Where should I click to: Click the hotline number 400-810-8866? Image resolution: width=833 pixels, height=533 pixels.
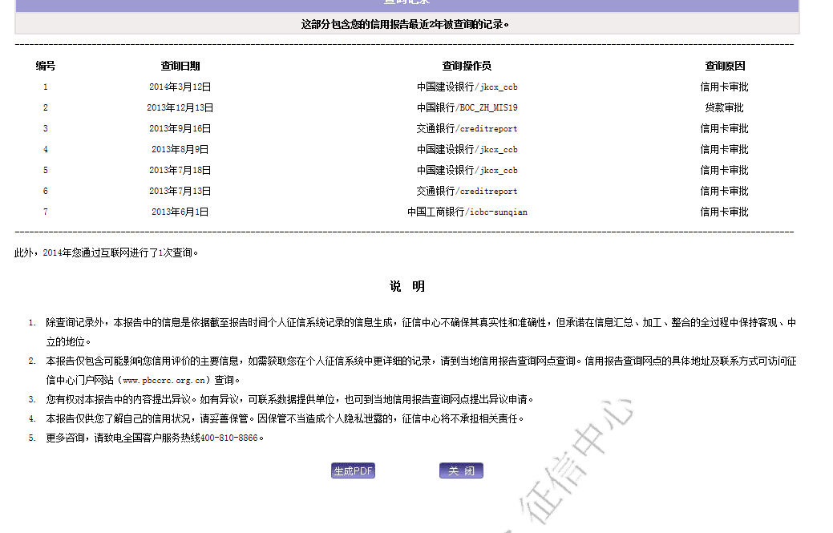[228, 438]
